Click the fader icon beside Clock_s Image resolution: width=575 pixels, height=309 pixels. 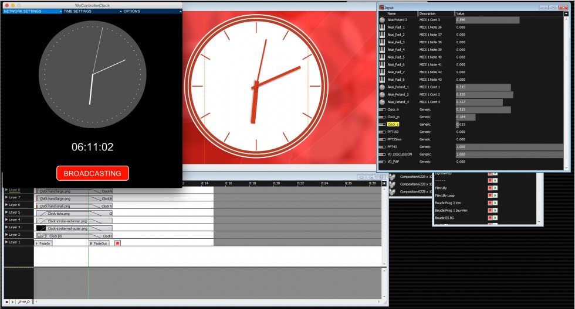click(x=382, y=124)
